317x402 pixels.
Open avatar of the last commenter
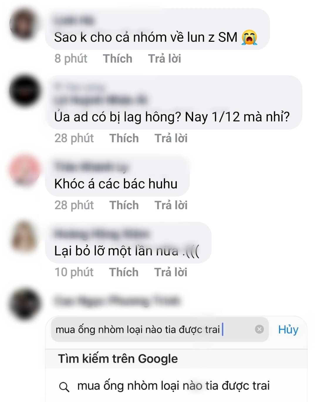tap(25, 304)
